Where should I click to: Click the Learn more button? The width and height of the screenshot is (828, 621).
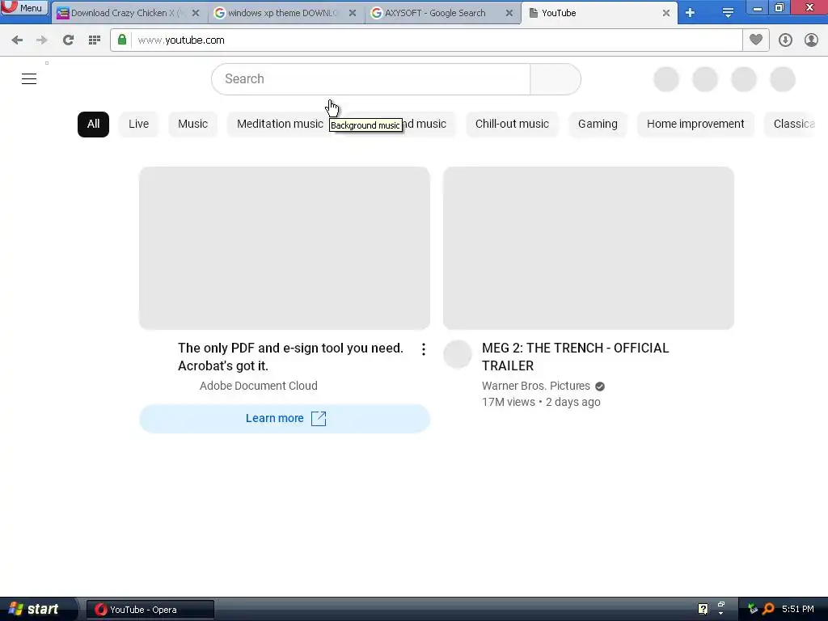[285, 419]
